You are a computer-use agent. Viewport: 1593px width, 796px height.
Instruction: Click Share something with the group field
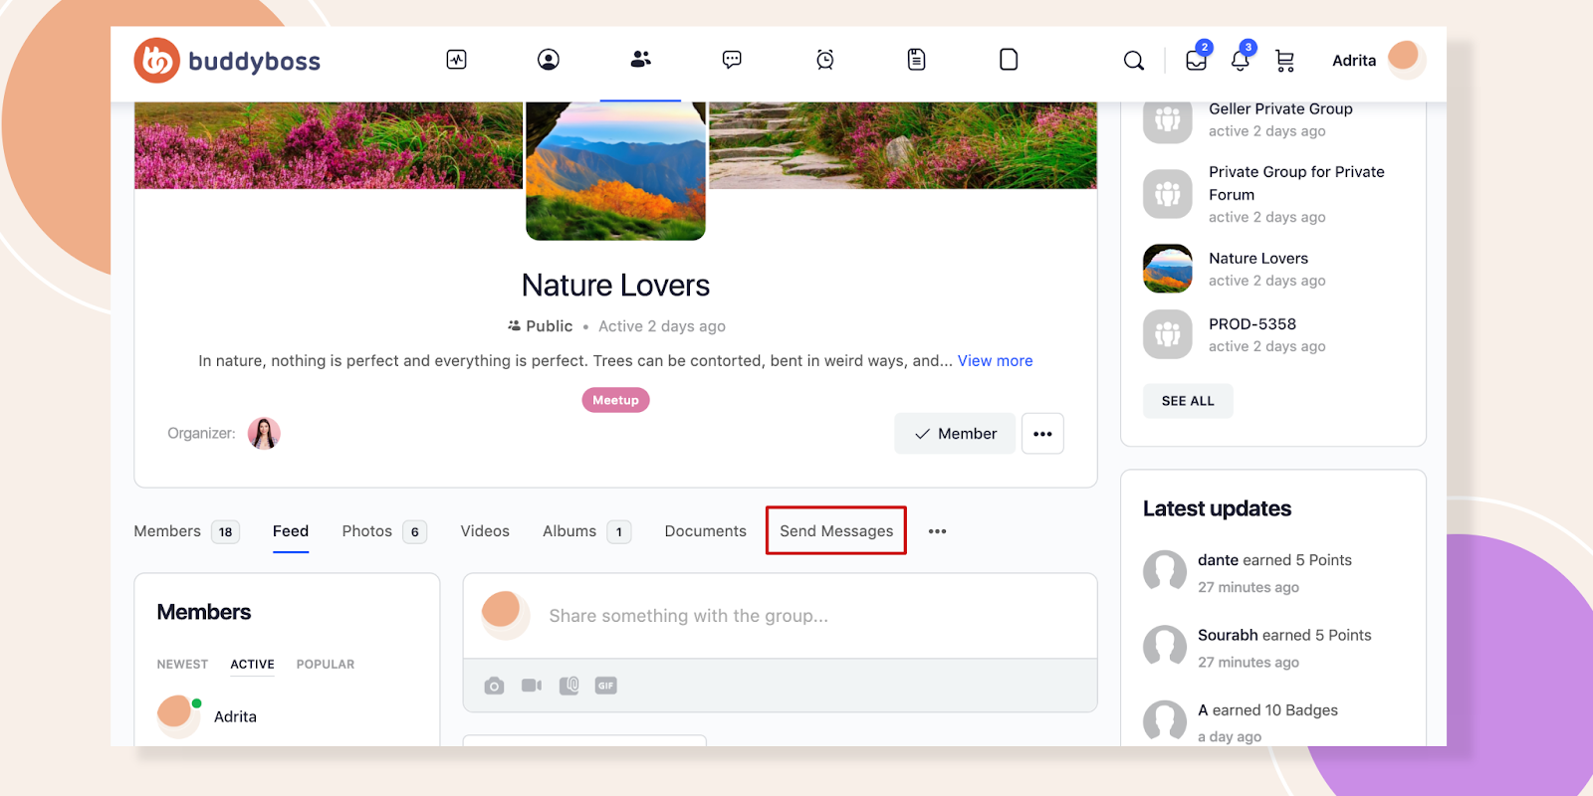pyautogui.click(x=688, y=616)
